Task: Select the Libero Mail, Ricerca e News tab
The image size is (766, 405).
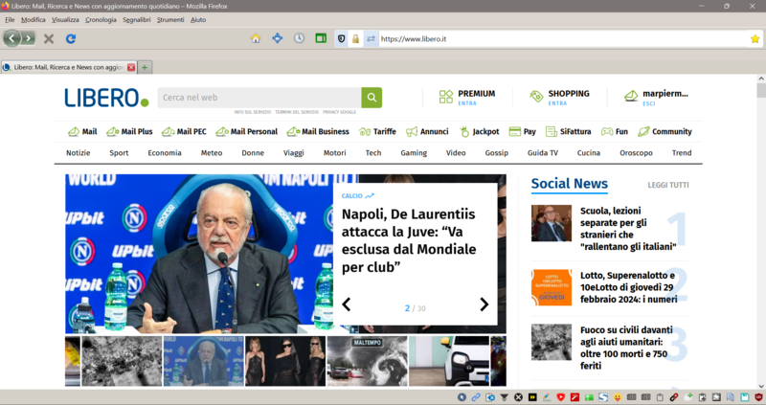Action: 68,67
